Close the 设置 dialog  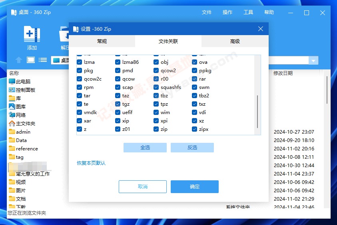[x=261, y=29]
